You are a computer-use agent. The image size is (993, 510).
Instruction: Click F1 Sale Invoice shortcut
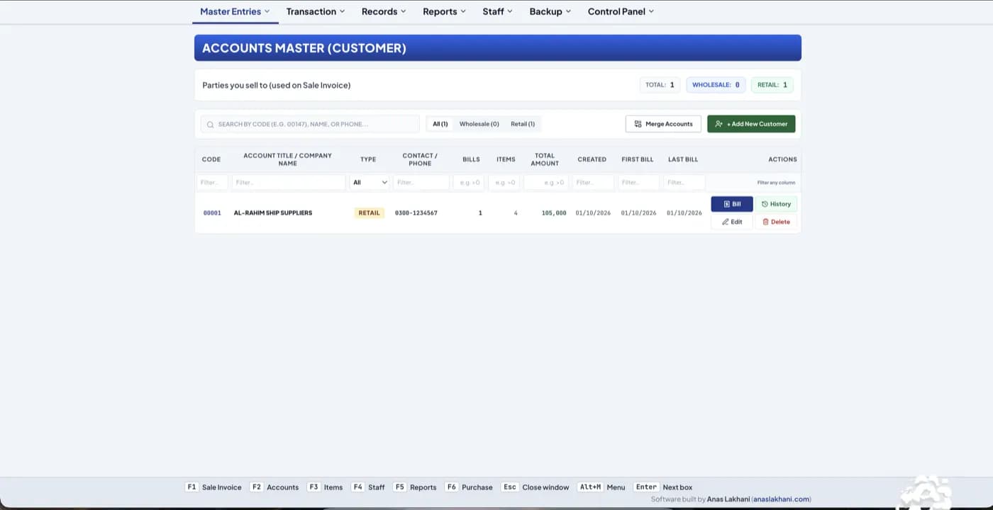pos(213,487)
